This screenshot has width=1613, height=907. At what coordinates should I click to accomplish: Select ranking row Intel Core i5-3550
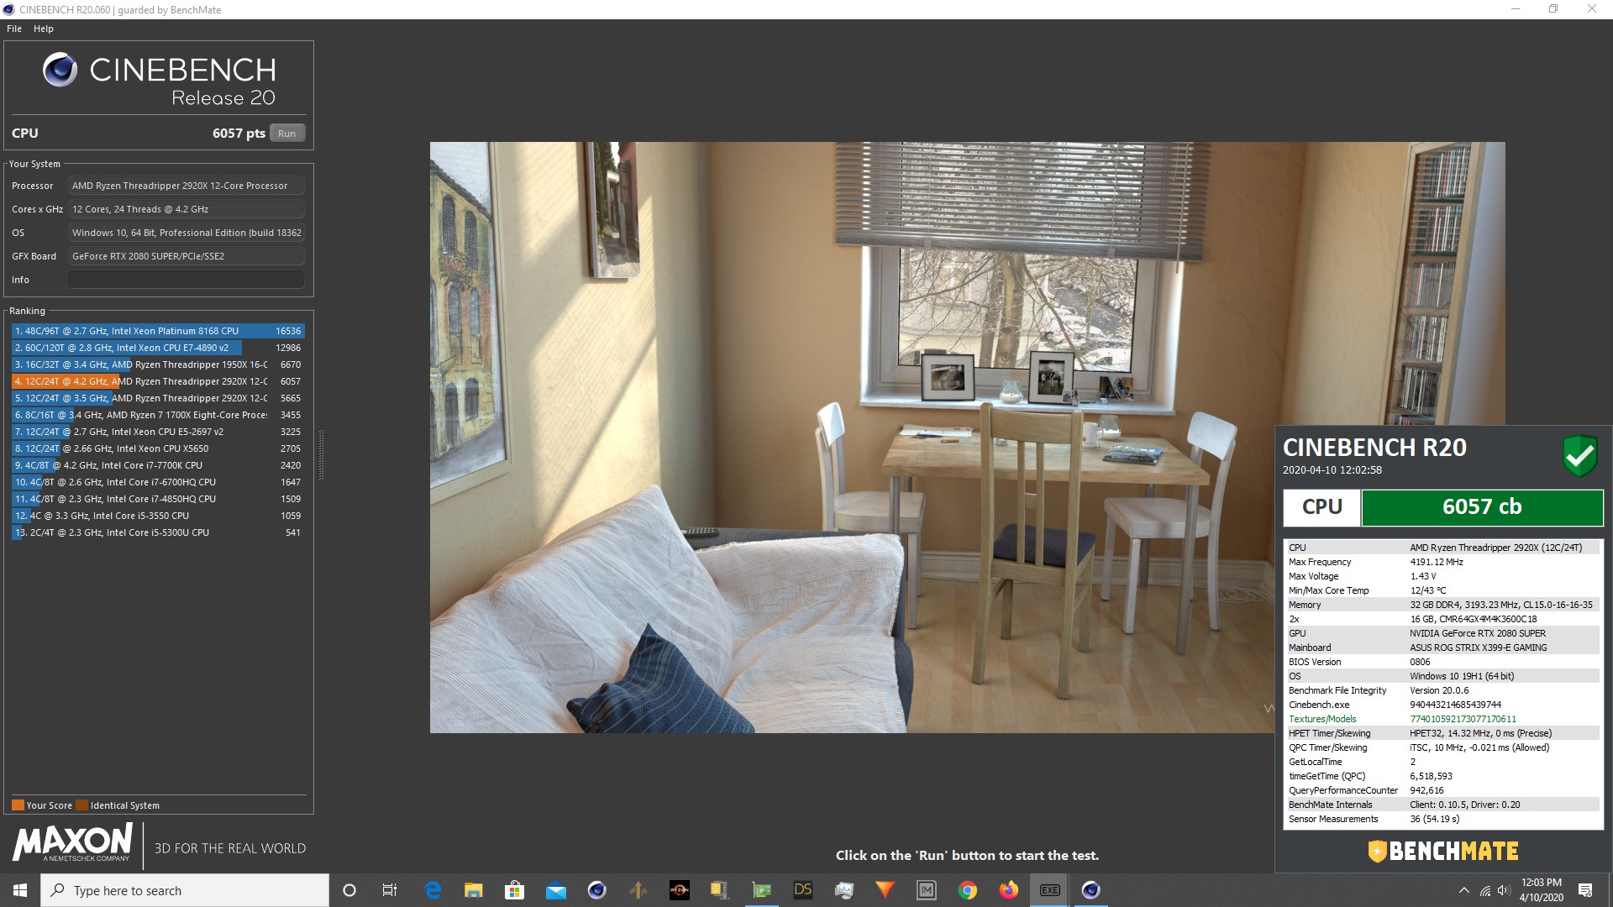pyautogui.click(x=158, y=516)
